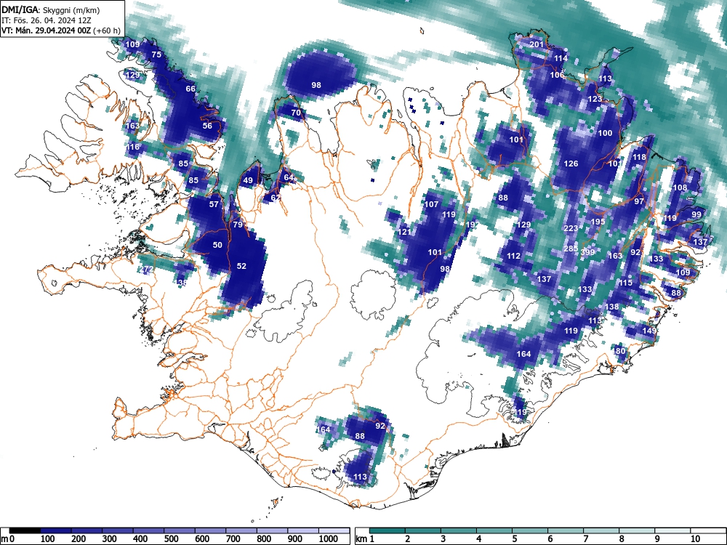Click the 'VT: Mán. 29.04.2024 00Z (+60 h)' line
Viewport: 727px width, 545px height.
61,31
